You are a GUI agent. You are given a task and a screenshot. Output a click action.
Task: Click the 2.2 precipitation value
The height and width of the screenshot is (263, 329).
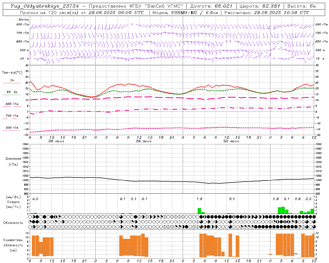[x=308, y=199]
